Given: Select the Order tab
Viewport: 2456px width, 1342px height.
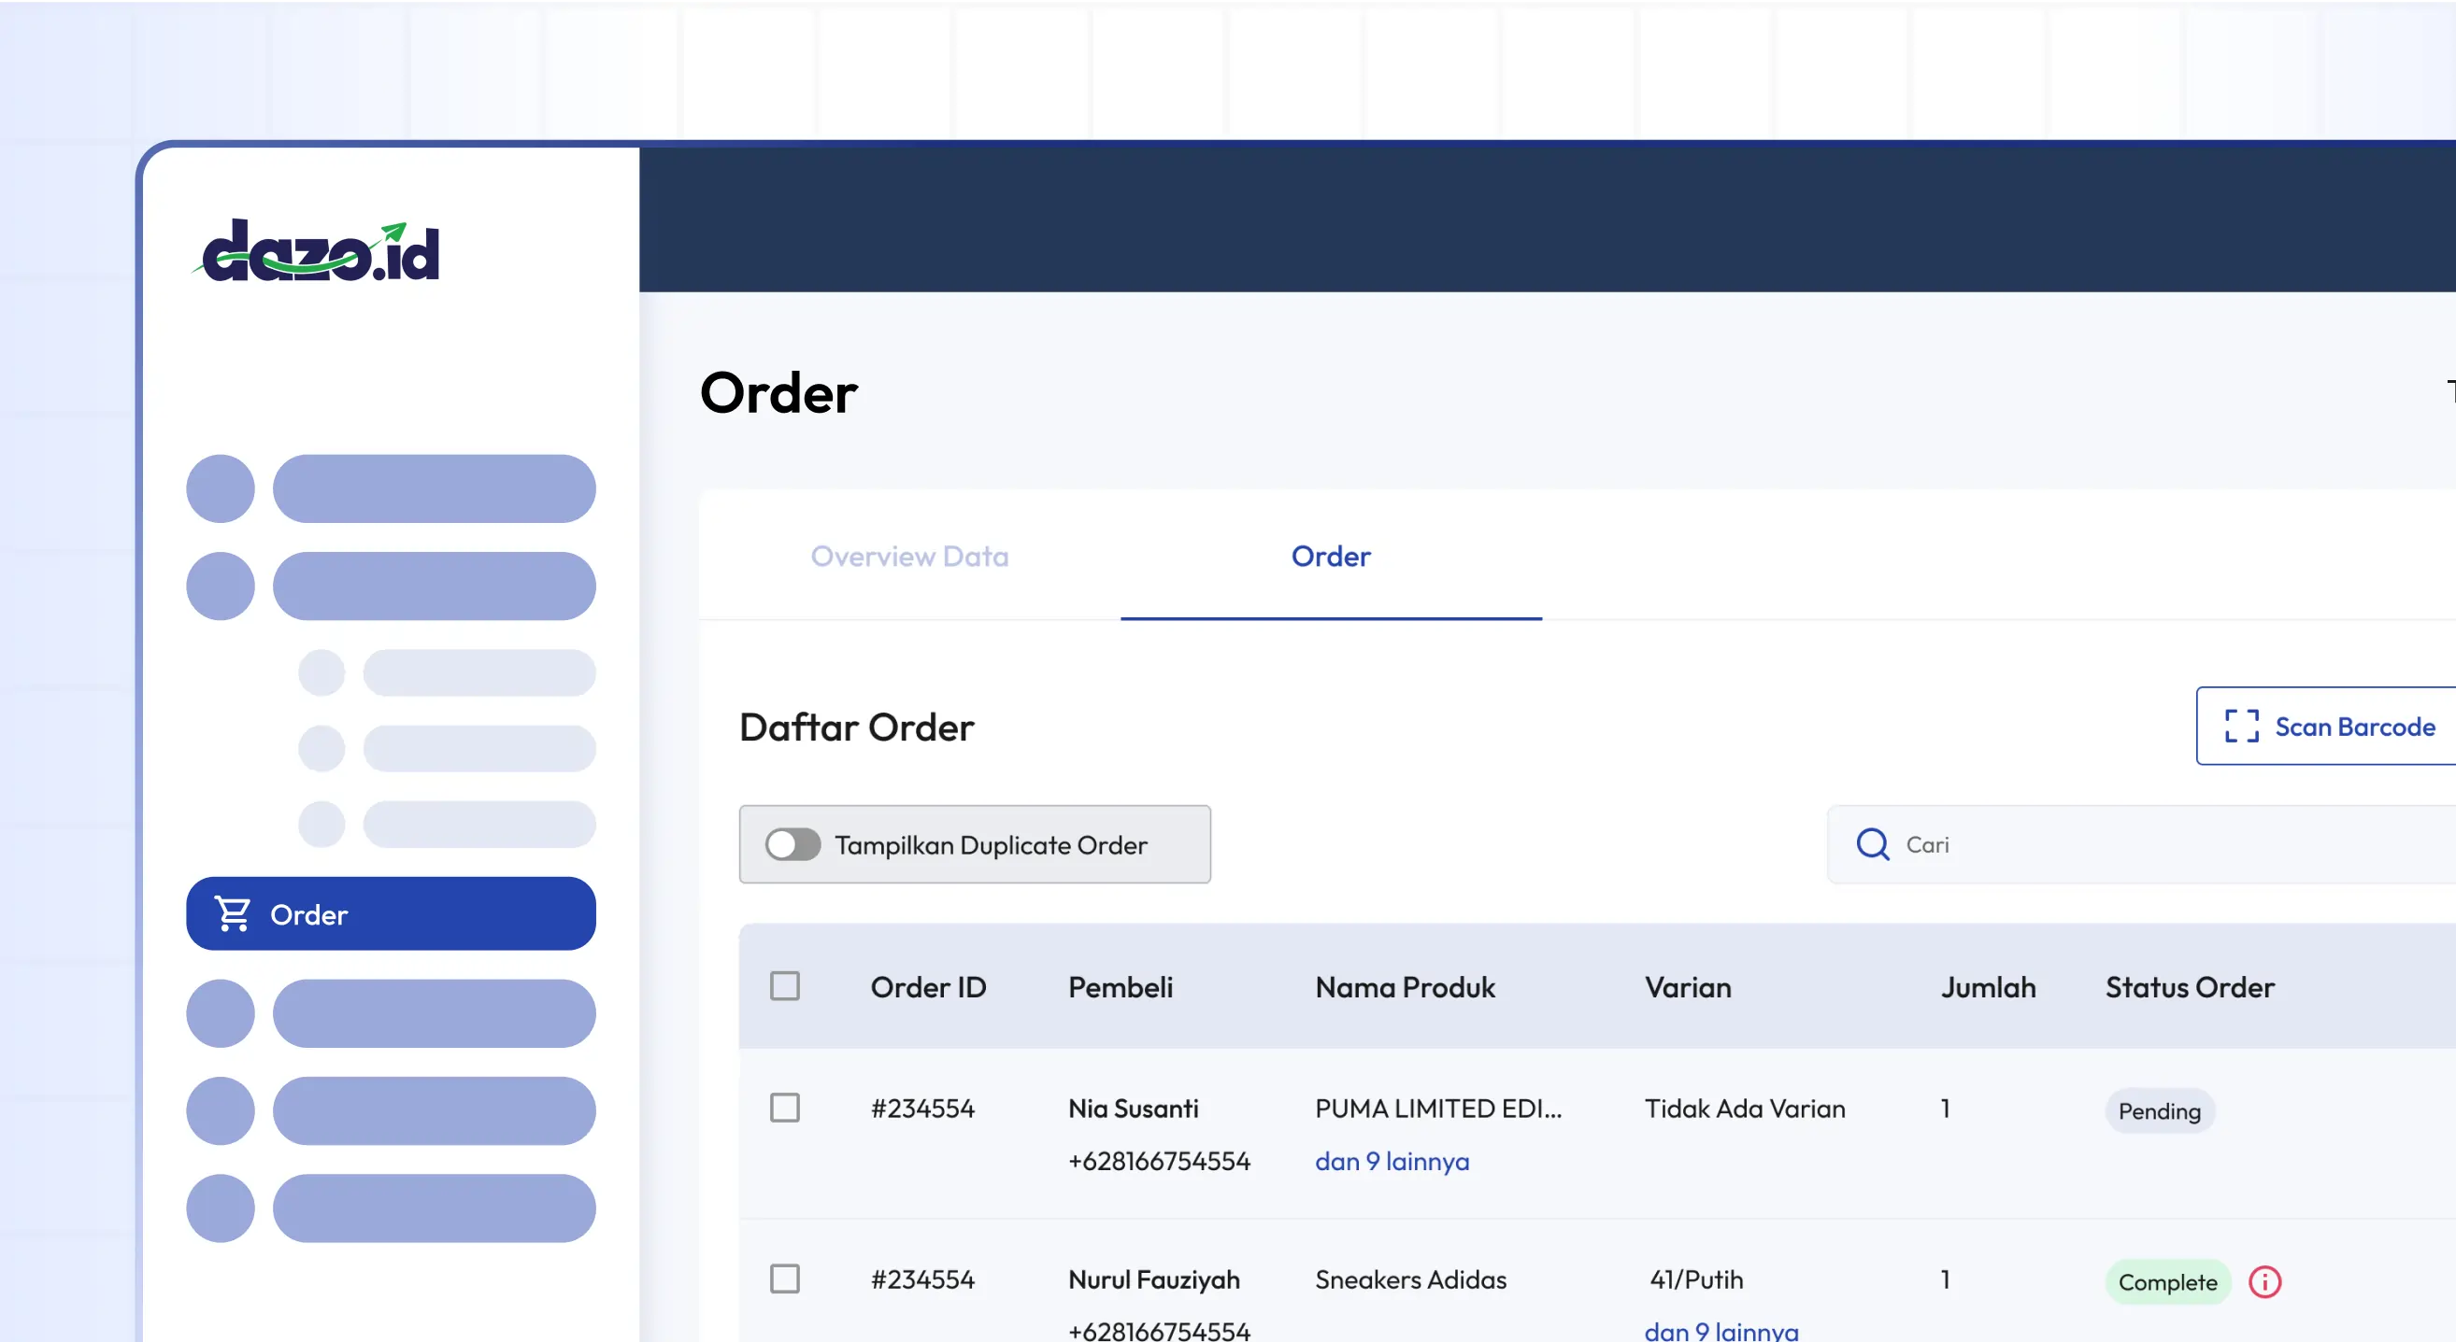Looking at the screenshot, I should tap(1330, 557).
